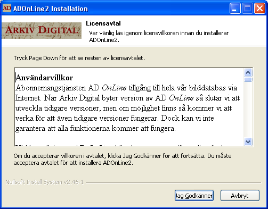Click line 'garantera att alla funktionerna kommer att fungera'

[95, 128]
